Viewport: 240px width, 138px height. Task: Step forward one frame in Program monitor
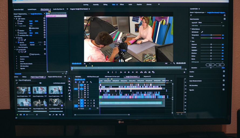coord(133,72)
